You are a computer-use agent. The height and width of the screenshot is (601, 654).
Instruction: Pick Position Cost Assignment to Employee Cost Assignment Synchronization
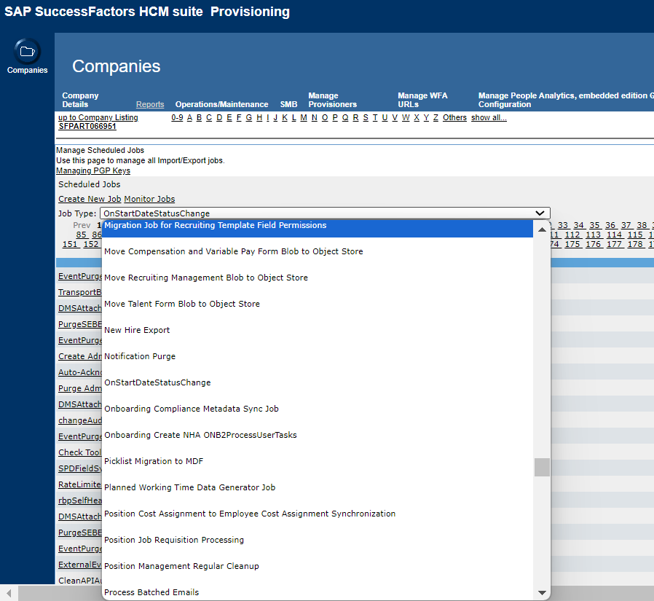(317, 514)
